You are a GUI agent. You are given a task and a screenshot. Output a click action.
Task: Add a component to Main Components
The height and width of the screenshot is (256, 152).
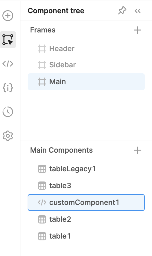click(x=138, y=150)
